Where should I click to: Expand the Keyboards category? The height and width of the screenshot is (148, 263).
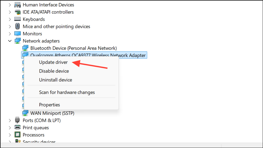10,19
